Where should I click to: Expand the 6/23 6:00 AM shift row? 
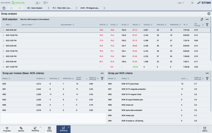point(4,46)
